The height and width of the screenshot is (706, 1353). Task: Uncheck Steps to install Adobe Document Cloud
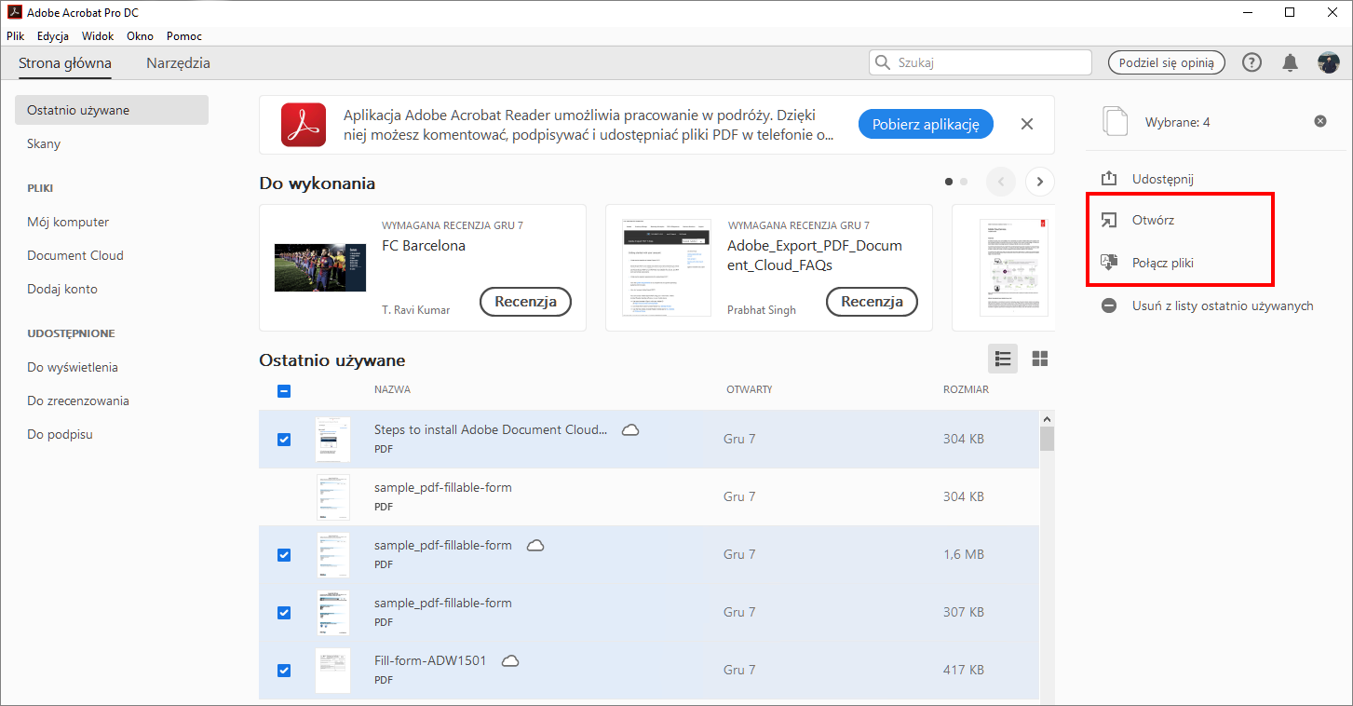[284, 439]
